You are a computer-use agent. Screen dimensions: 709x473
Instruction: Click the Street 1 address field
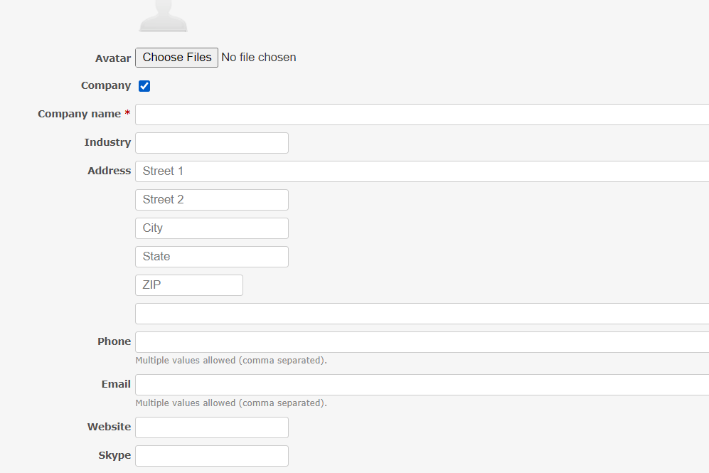pos(356,171)
